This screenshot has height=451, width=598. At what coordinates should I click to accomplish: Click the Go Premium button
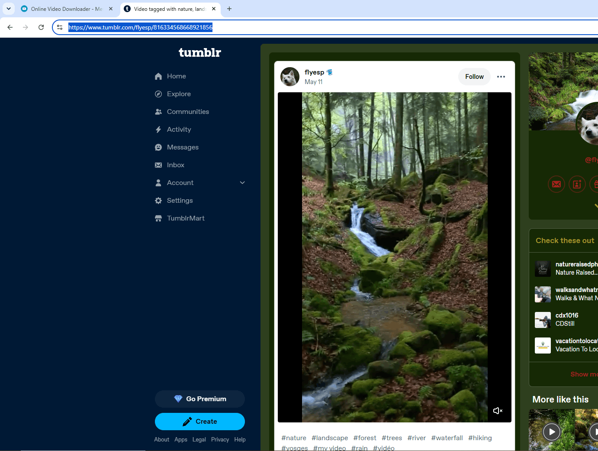click(200, 399)
